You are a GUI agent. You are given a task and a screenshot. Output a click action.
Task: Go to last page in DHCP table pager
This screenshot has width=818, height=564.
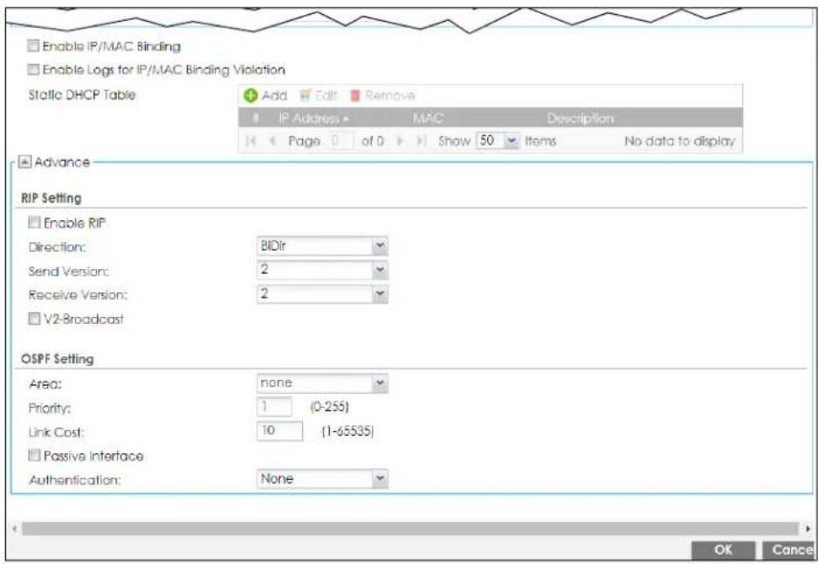coord(421,141)
